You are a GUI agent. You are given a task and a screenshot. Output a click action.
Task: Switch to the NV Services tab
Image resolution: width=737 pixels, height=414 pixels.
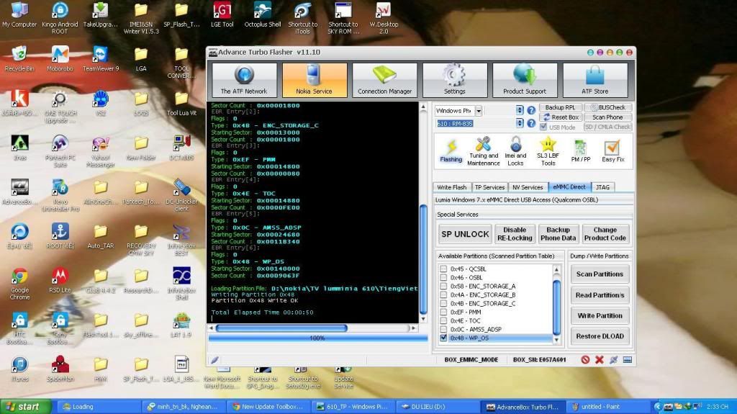click(x=528, y=187)
